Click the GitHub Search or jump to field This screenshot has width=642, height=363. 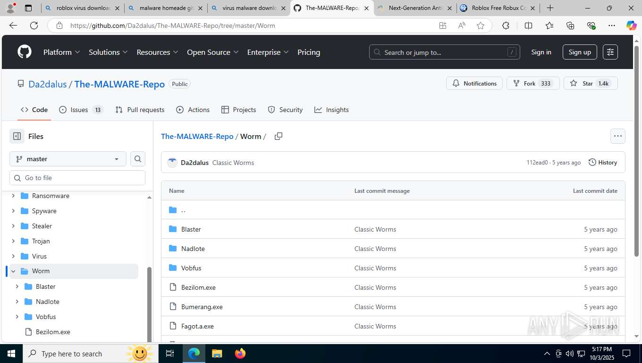tap(445, 52)
